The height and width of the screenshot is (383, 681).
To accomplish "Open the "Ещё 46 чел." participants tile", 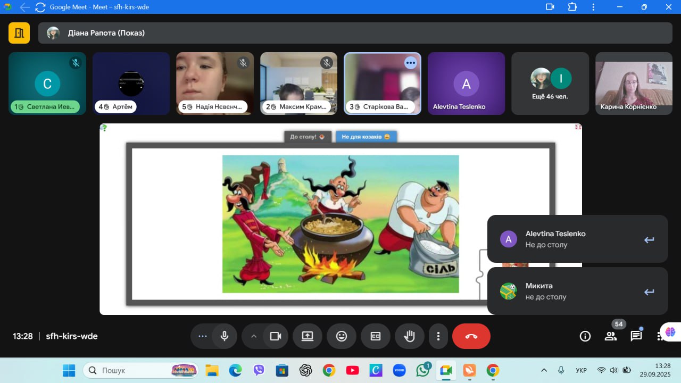I will pos(550,84).
